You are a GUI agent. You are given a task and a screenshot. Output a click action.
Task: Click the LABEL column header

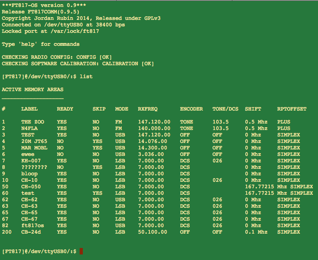tap(30, 109)
